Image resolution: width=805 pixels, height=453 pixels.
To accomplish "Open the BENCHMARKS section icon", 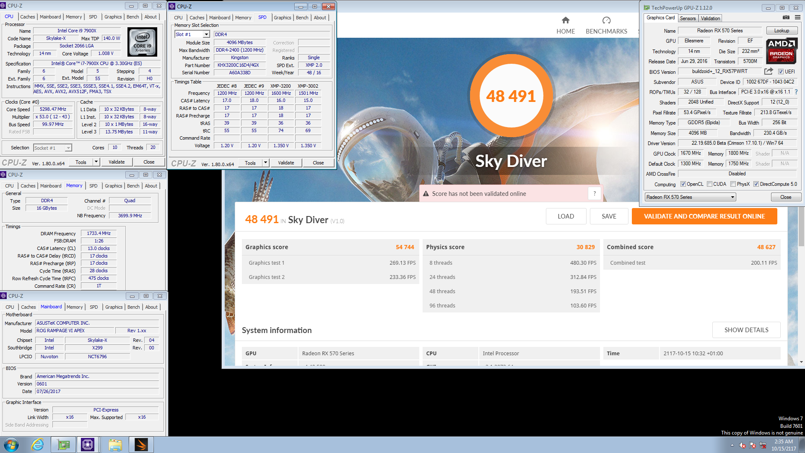I will point(606,20).
